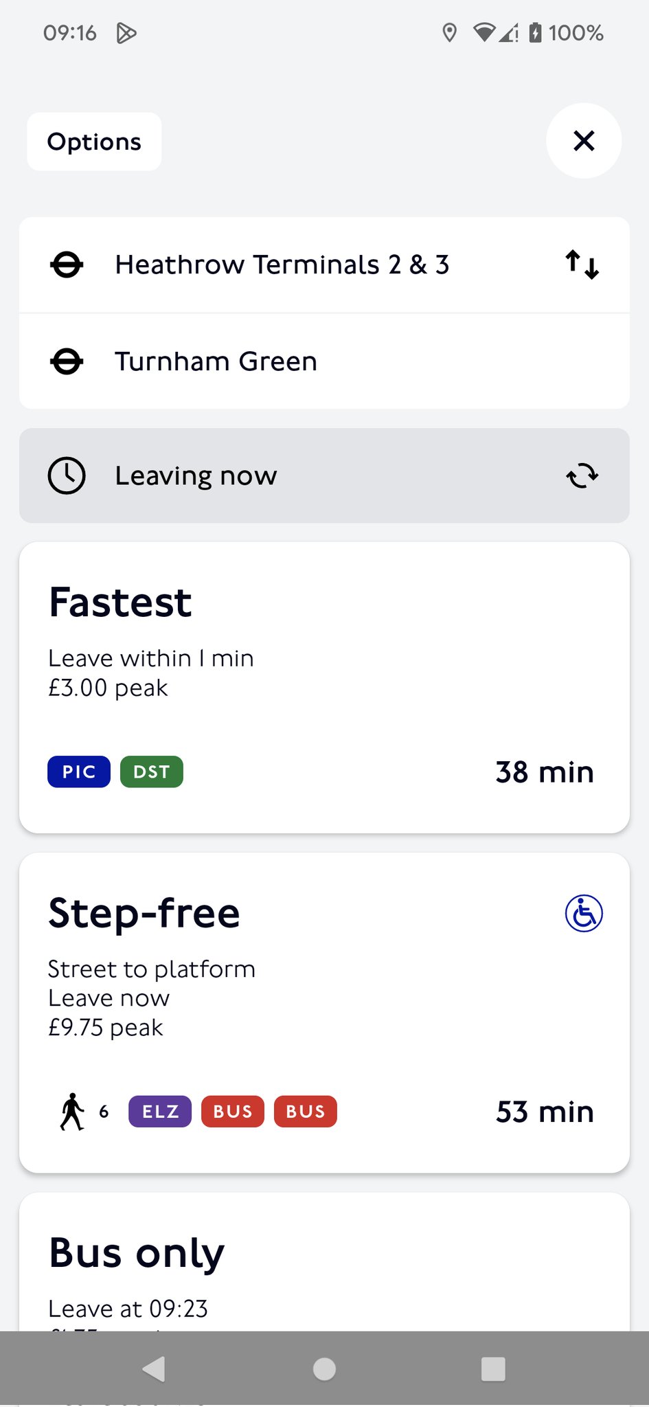Viewport: 649px width, 1407px height.
Task: Tap the DST District line badge
Action: click(152, 772)
